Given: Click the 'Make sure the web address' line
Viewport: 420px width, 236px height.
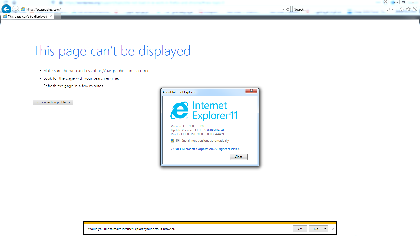Looking at the screenshot, I should pyautogui.click(x=97, y=71).
